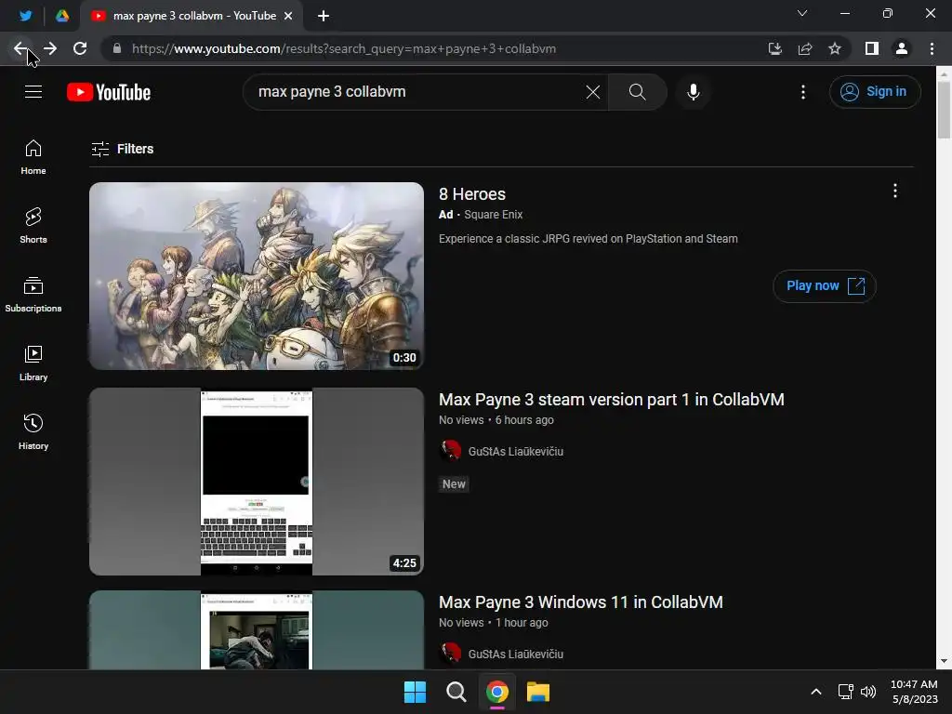Show hidden system tray icons

[x=816, y=692]
